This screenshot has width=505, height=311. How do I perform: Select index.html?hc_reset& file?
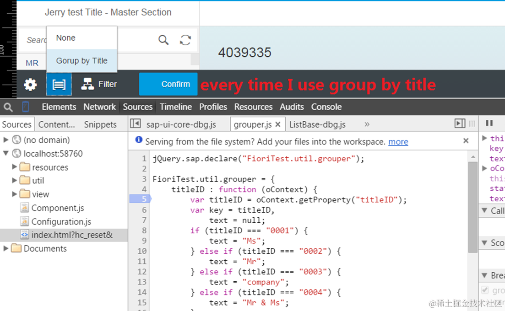64,235
